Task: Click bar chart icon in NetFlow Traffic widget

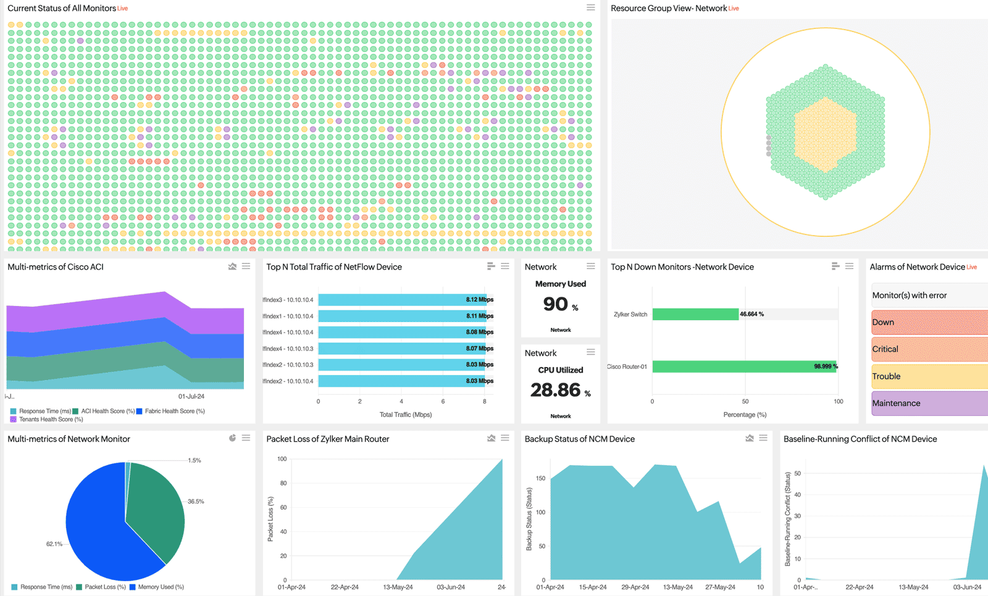Action: 491,267
